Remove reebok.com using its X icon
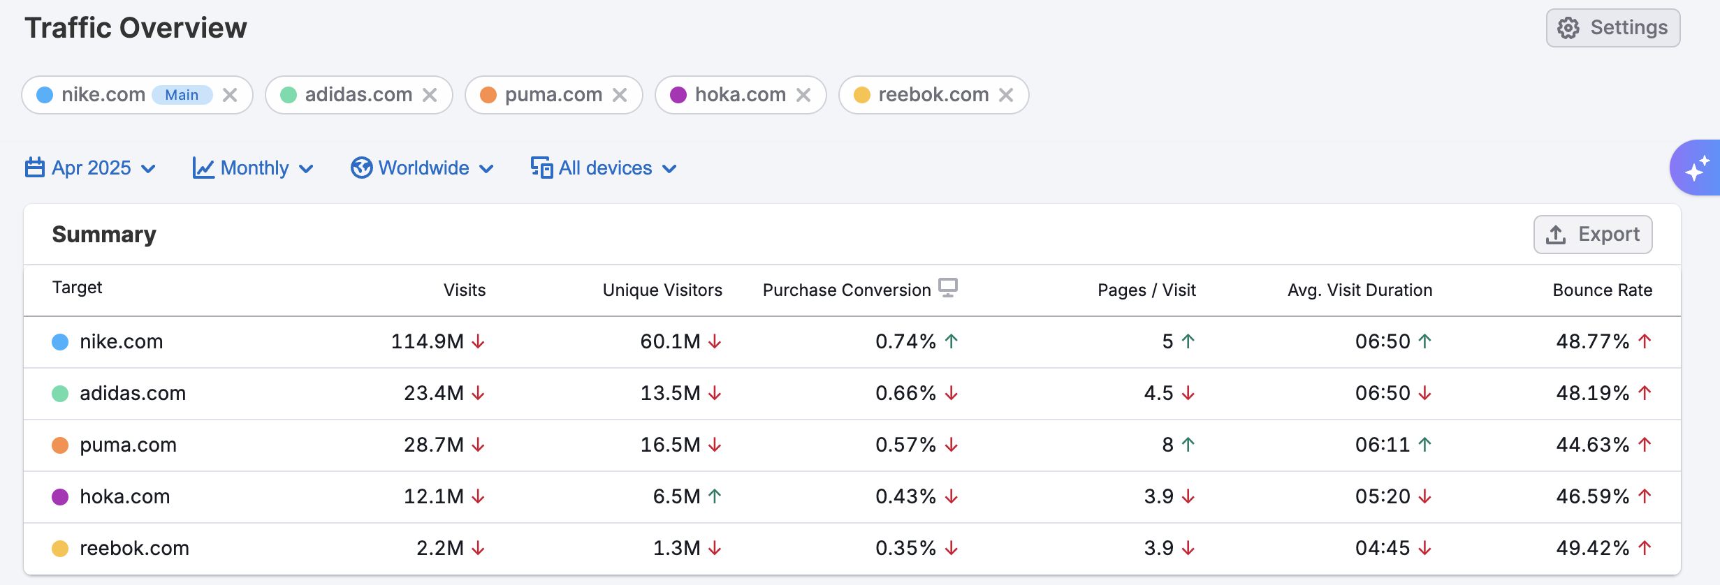This screenshot has height=585, width=1720. (x=1006, y=95)
